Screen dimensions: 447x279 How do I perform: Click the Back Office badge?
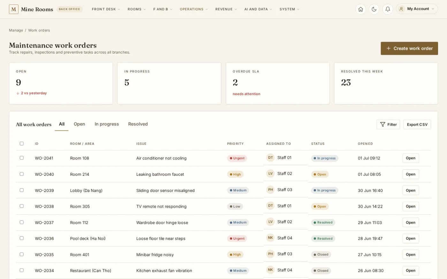[69, 9]
